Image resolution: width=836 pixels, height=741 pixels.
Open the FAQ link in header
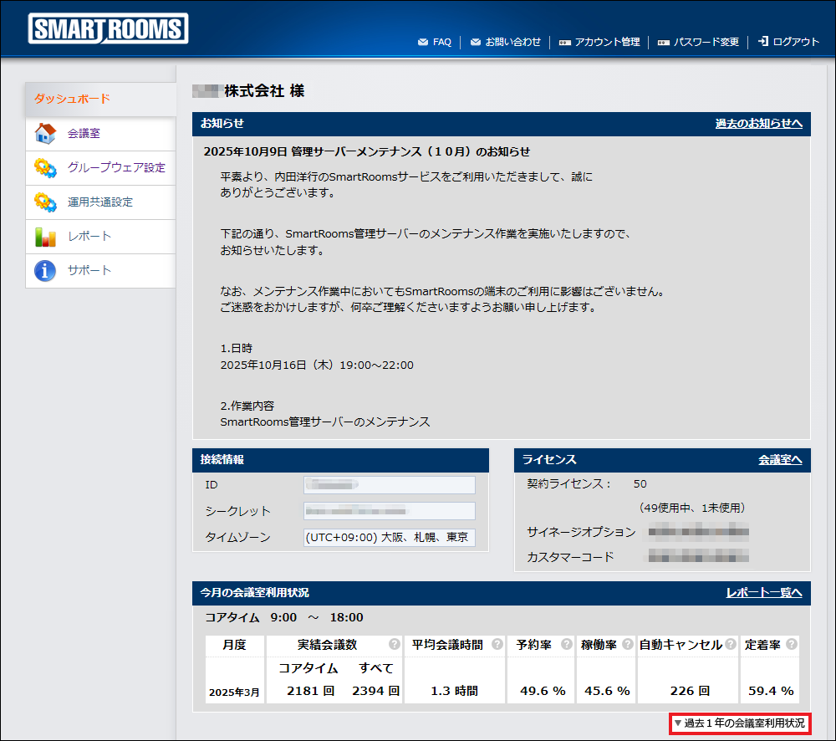[x=435, y=42]
